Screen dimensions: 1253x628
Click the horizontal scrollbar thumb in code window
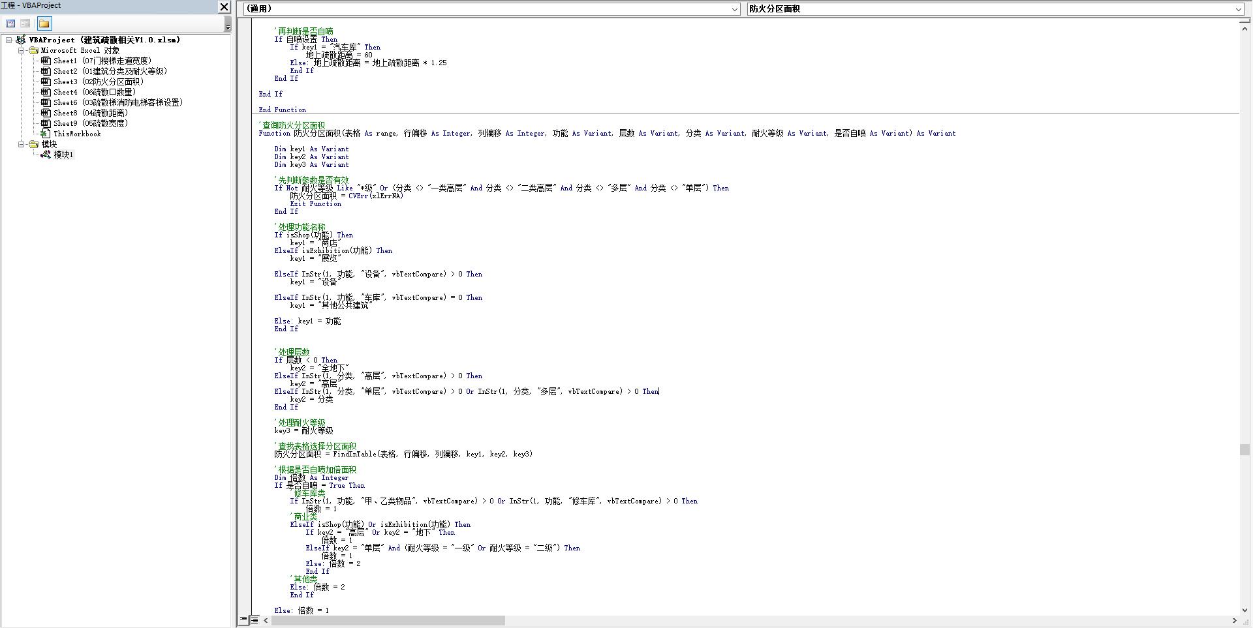tap(388, 620)
